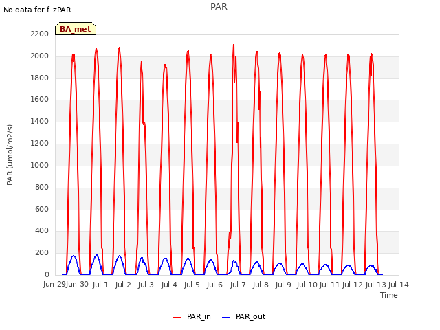Click the 2200 y-axis tick label
440x330 pixels.
pos(40,34)
